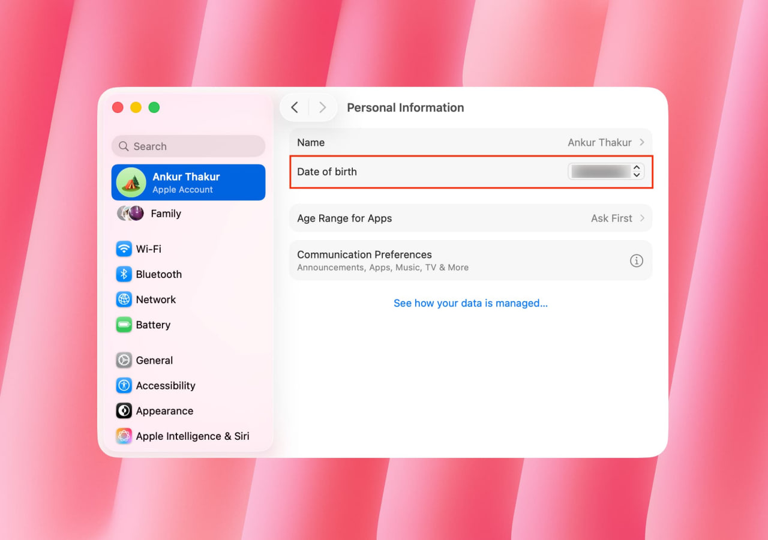The height and width of the screenshot is (540, 768).
Task: Click the Wi-Fi icon in sidebar
Action: coord(124,248)
